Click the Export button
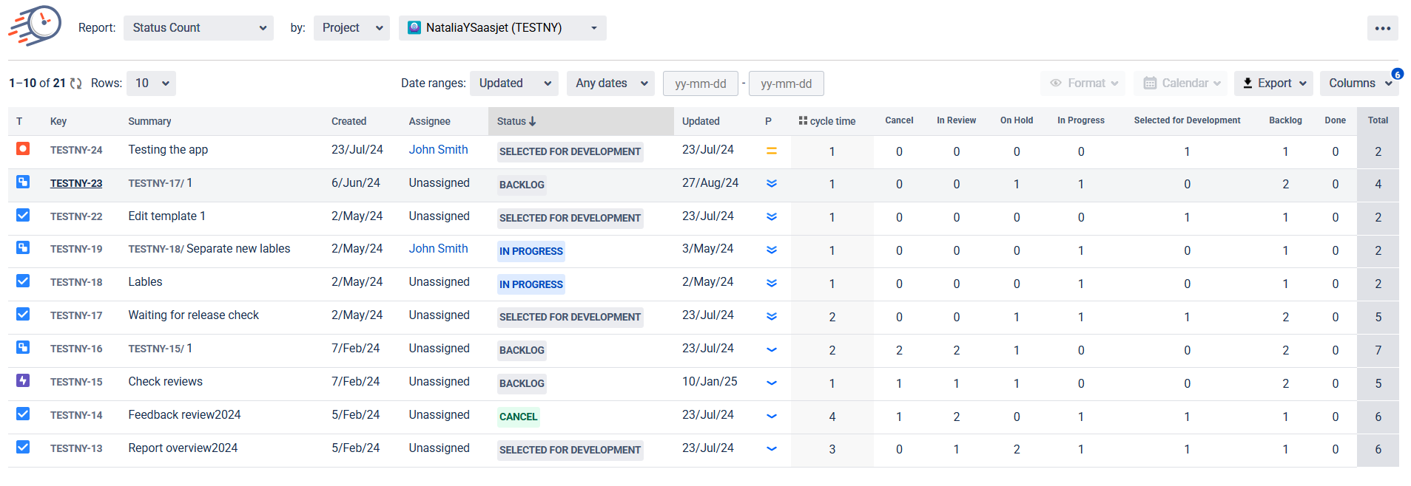The image size is (1411, 486). tap(1273, 83)
